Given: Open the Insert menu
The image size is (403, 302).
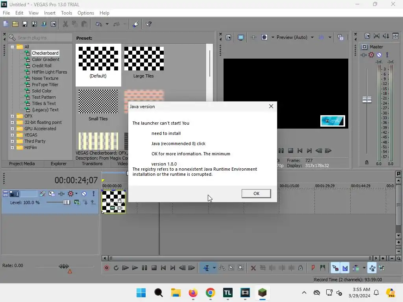Looking at the screenshot, I should pyautogui.click(x=50, y=13).
